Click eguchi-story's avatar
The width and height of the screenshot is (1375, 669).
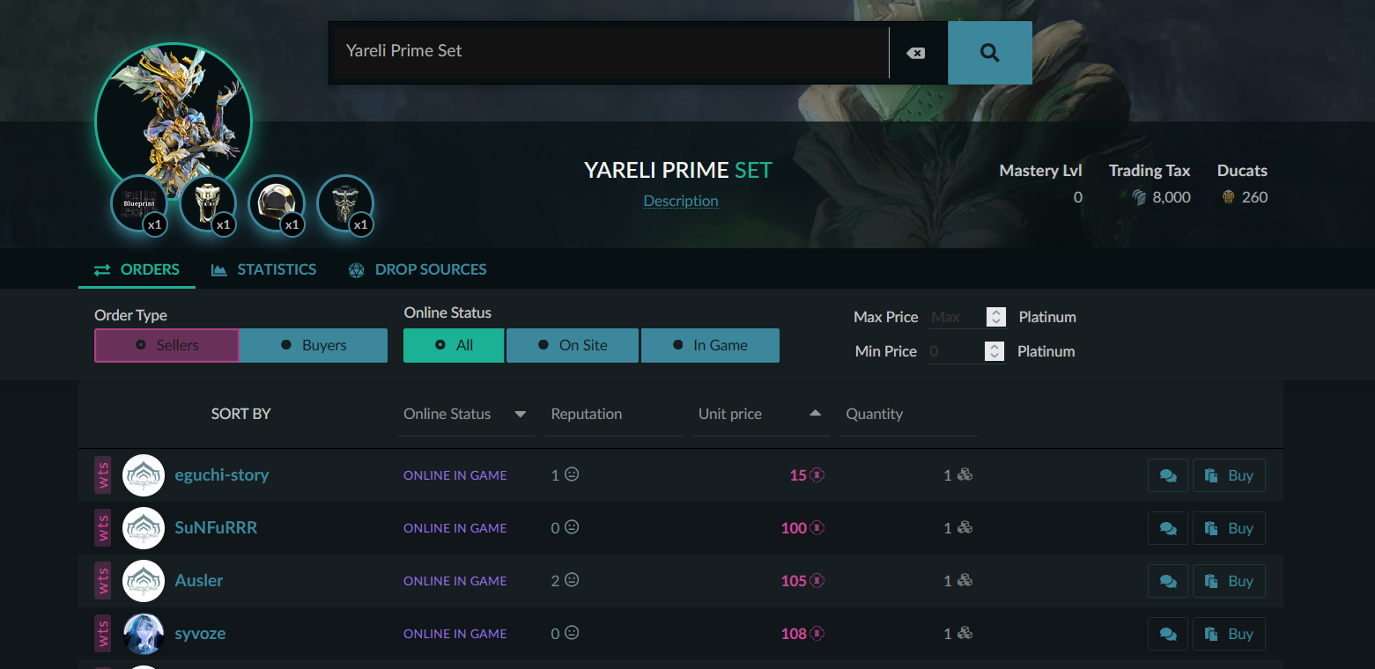coord(144,475)
